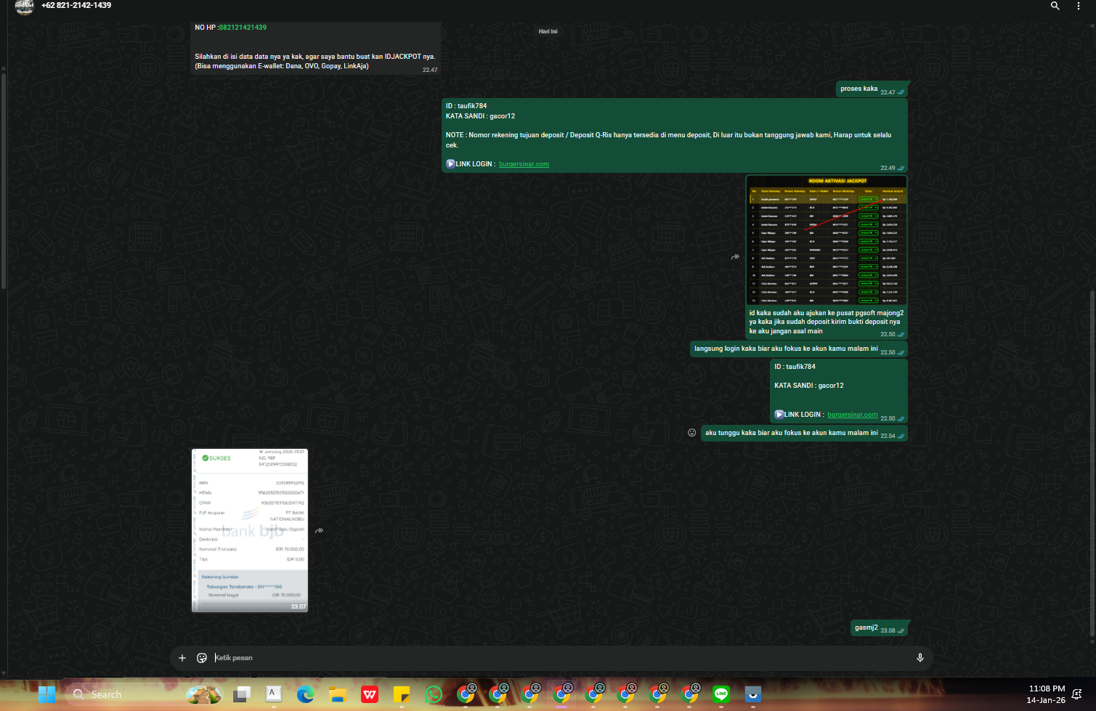Screen dimensions: 1096x711
Task: Open the chat menu (three dots)
Action: [1078, 6]
